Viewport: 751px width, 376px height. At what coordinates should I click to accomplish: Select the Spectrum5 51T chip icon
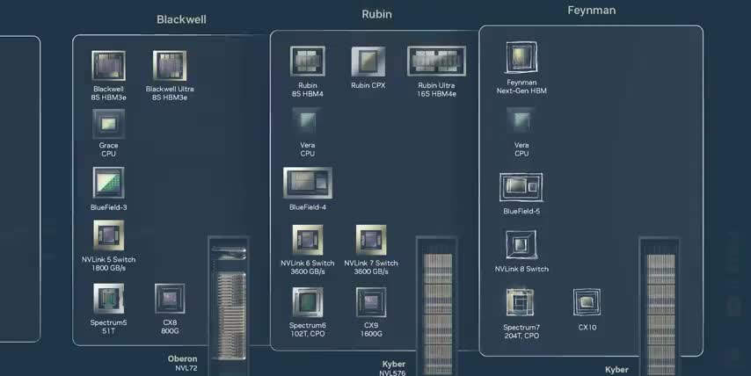108,299
